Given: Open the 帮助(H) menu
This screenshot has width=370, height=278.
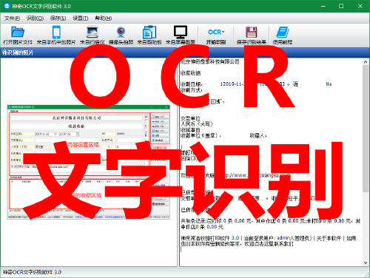Looking at the screenshot, I should [104, 18].
